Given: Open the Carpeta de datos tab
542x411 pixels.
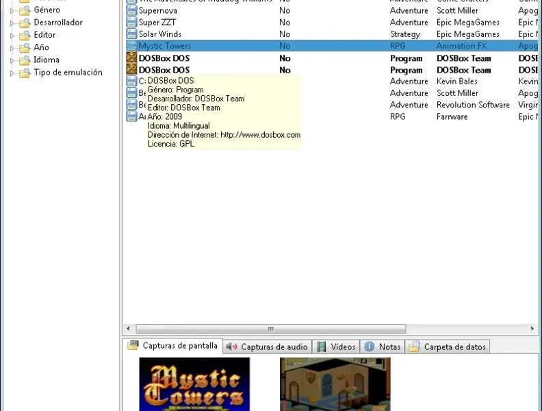Looking at the screenshot, I should pyautogui.click(x=448, y=347).
